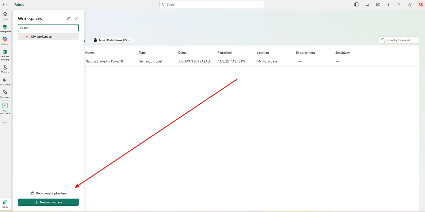Open Getting Started in Power BI

tap(104, 61)
